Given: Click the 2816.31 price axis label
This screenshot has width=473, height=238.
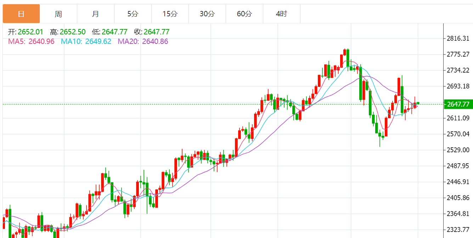Looking at the screenshot, I should (x=458, y=38).
